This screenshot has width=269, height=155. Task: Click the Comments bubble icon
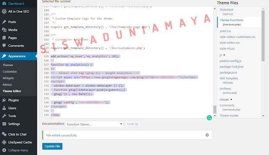point(4,45)
